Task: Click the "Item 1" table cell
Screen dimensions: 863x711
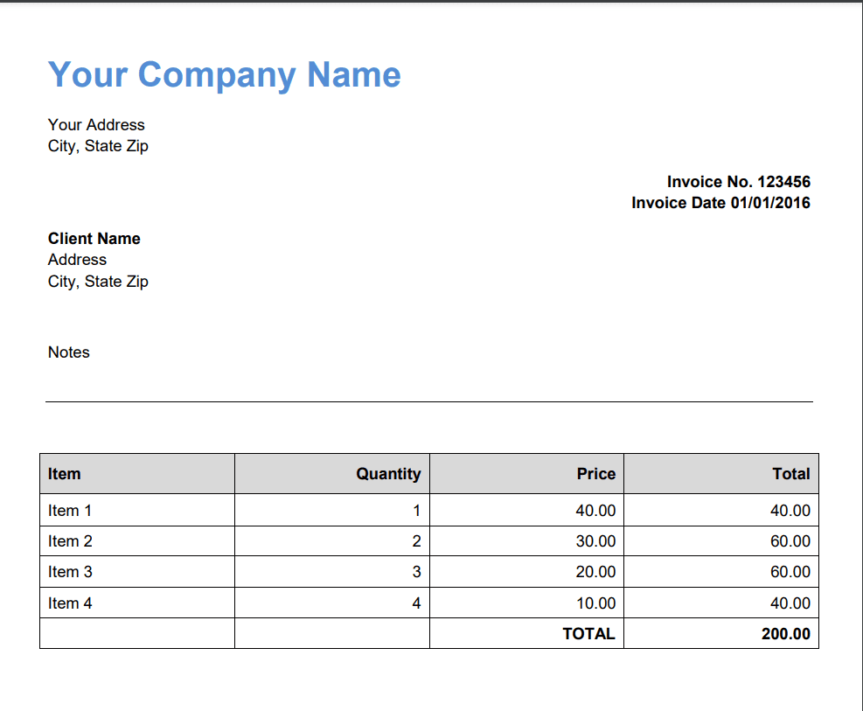Action: (70, 510)
